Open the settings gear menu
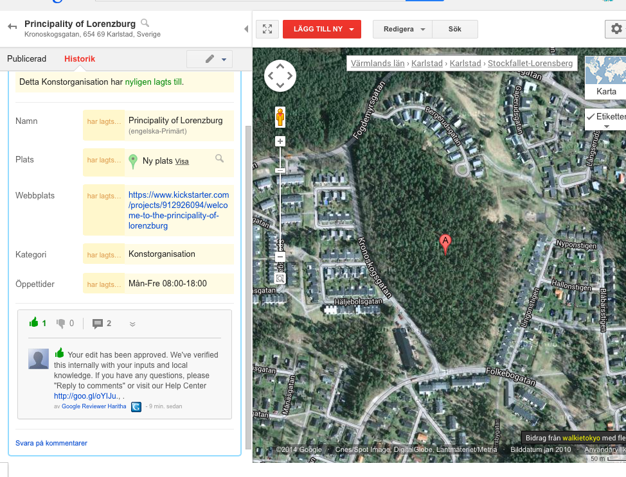 tap(616, 29)
